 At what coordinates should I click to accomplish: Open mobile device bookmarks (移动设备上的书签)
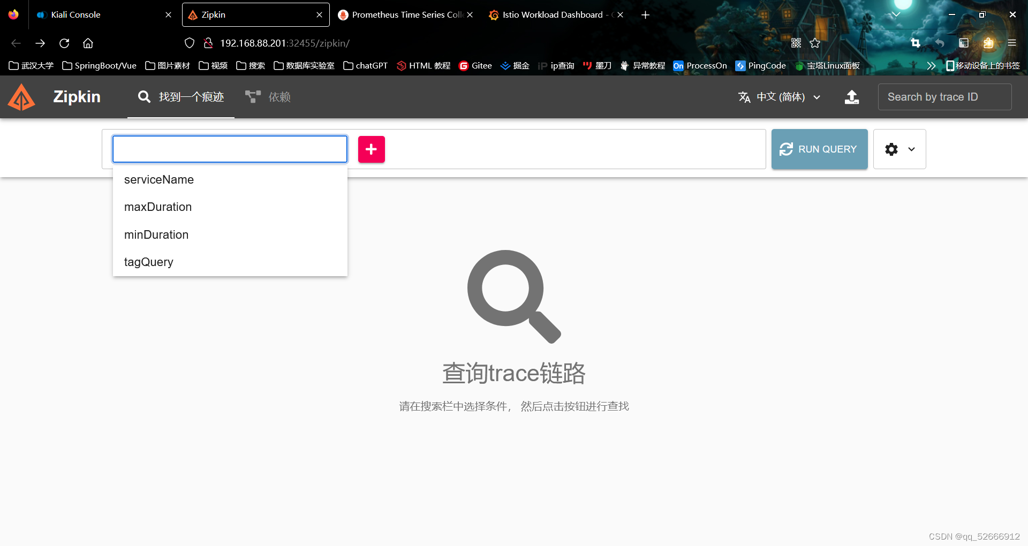click(983, 66)
